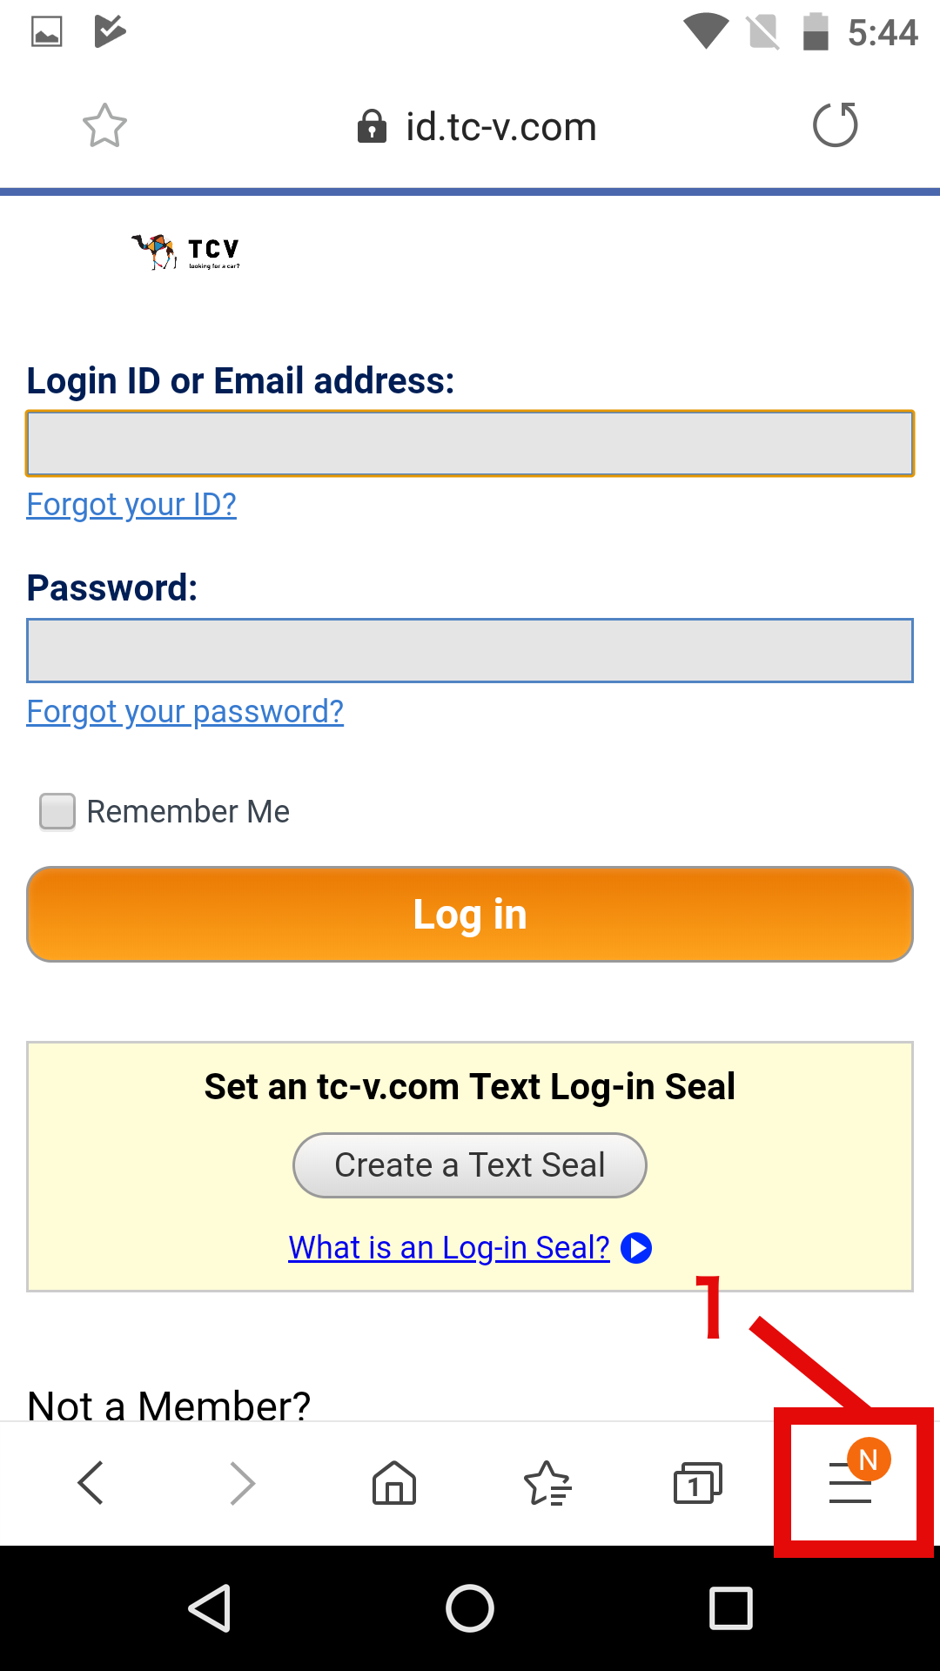This screenshot has height=1671, width=940.
Task: Open the browser home page
Action: 394,1482
